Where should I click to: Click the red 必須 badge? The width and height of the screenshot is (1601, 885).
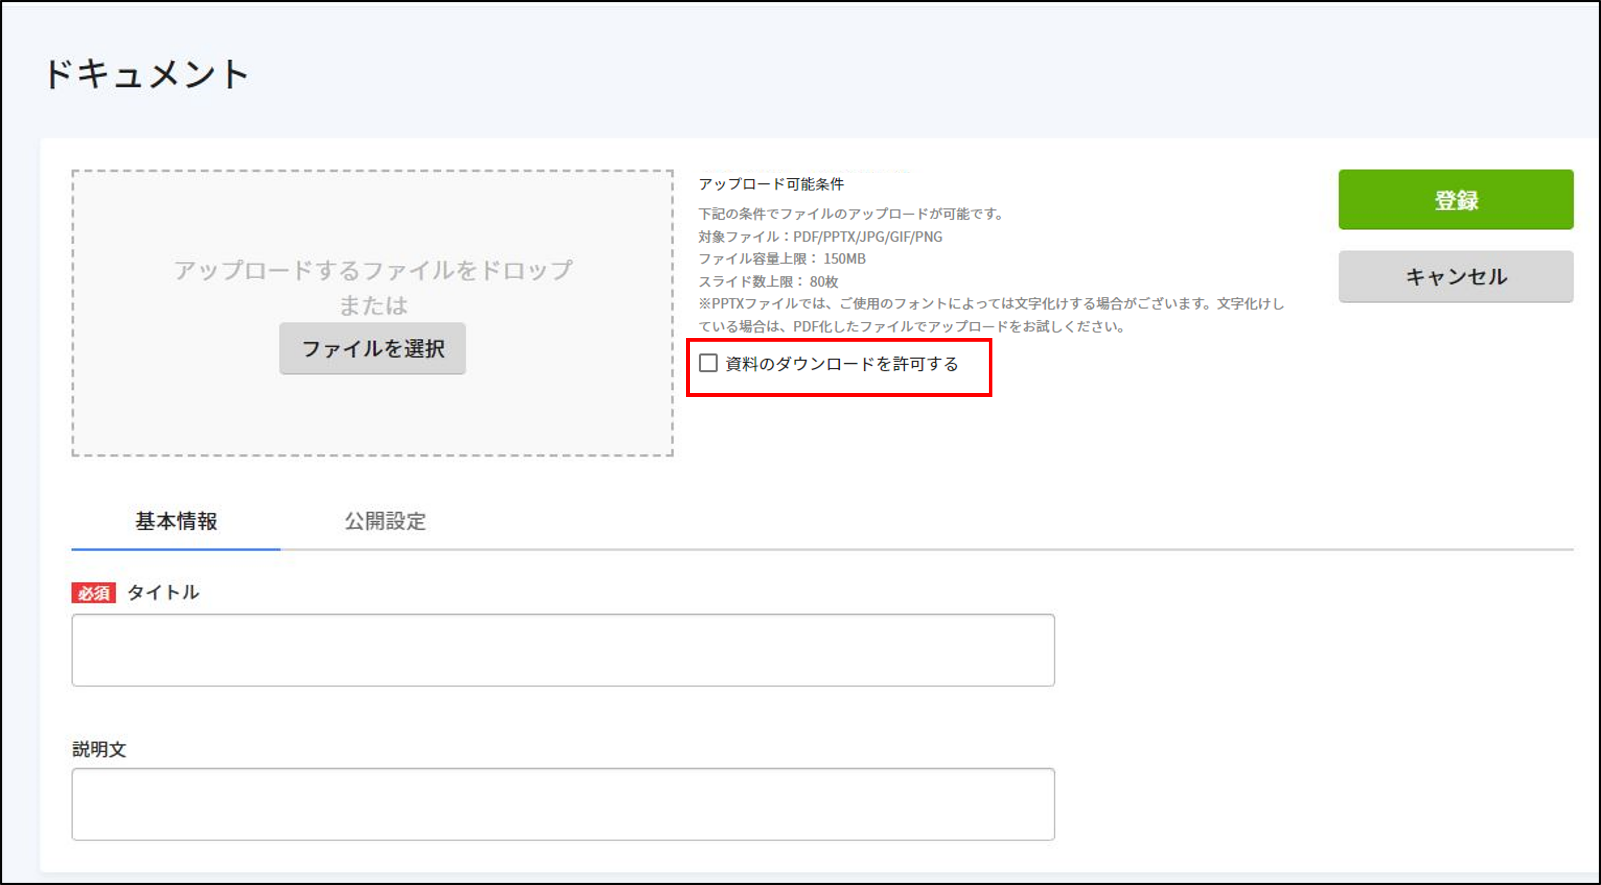(x=94, y=593)
